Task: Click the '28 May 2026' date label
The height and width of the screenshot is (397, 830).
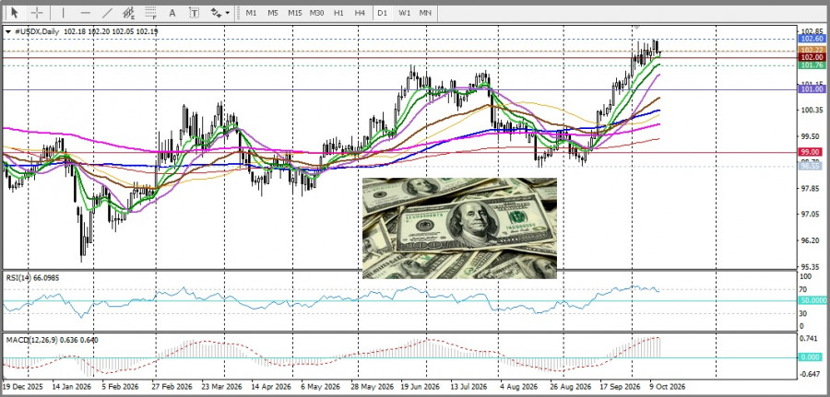Action: tap(370, 386)
